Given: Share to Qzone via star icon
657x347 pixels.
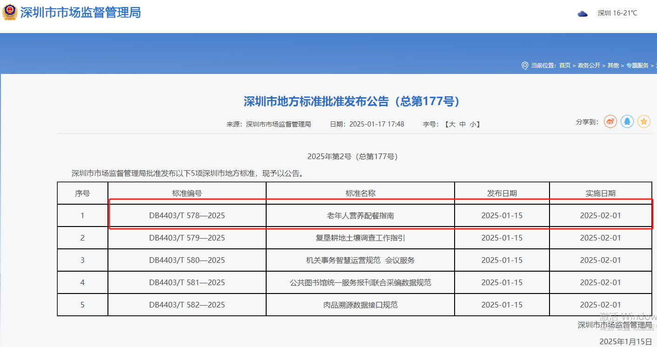Looking at the screenshot, I should [x=644, y=122].
